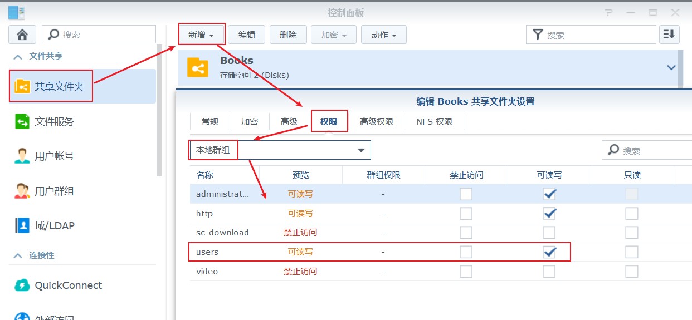
Task: Click the 编辑 button
Action: click(x=247, y=35)
